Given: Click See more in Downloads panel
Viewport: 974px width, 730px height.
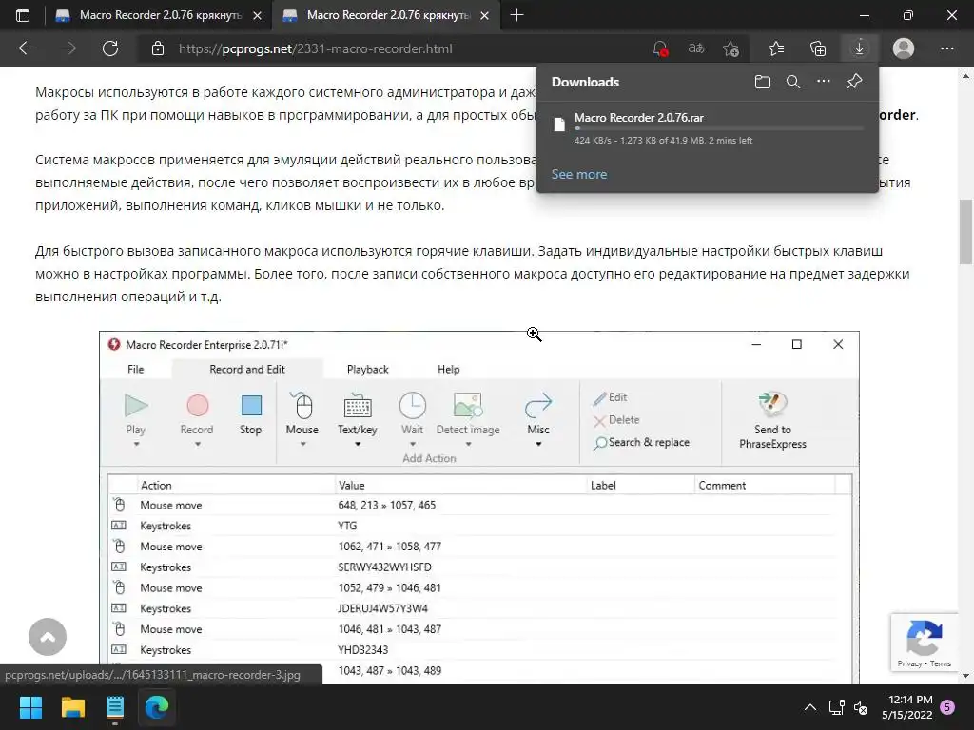Looking at the screenshot, I should [579, 175].
